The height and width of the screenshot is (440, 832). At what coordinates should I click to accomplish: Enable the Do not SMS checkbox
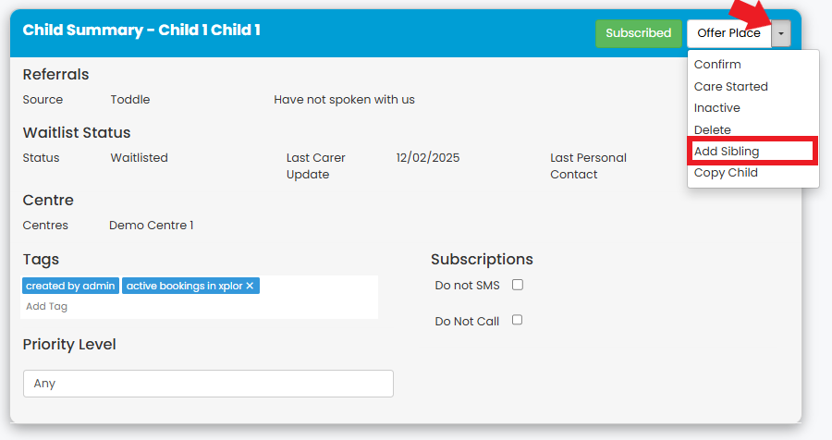518,285
